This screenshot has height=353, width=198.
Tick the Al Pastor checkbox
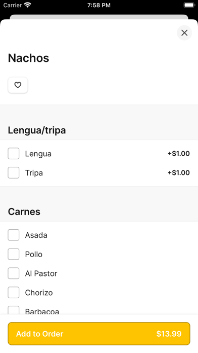14,273
